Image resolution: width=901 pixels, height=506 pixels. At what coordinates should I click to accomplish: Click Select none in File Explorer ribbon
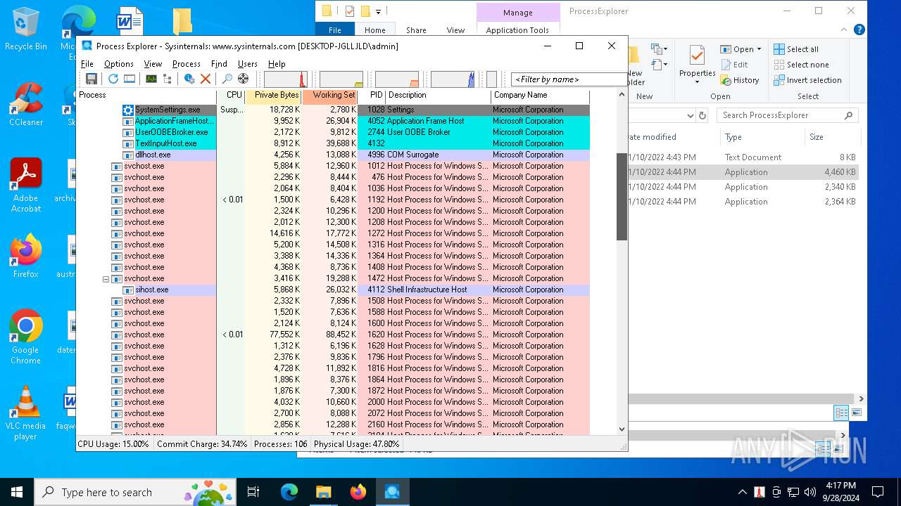tap(801, 65)
